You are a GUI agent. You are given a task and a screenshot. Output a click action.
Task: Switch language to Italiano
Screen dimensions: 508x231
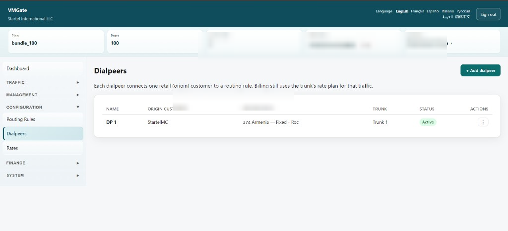448,11
